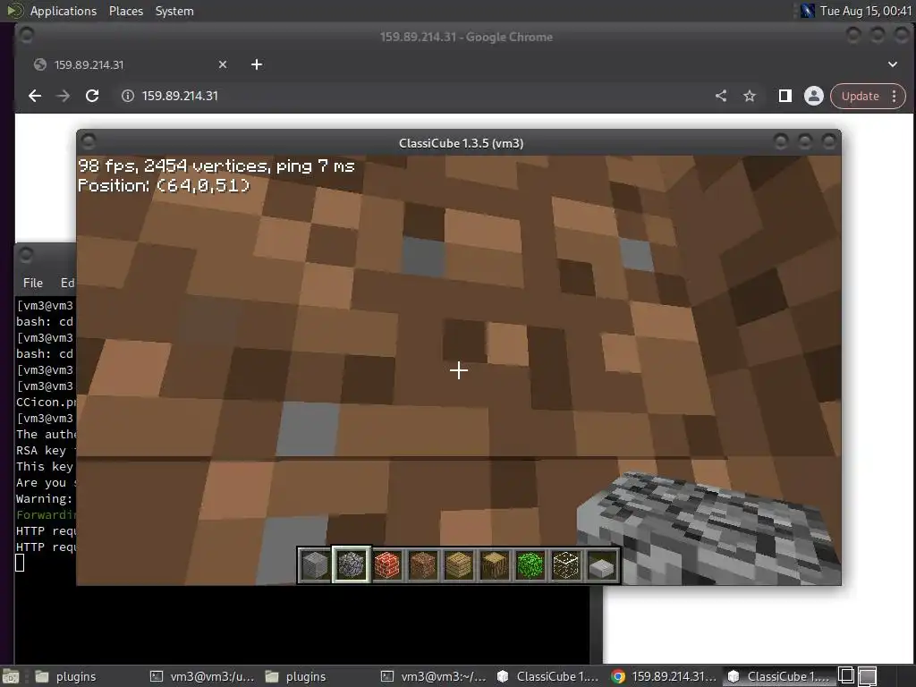Image resolution: width=916 pixels, height=687 pixels.
Task: Switch to the Chrome 159.89.214.31 taskbar entry
Action: (x=664, y=676)
